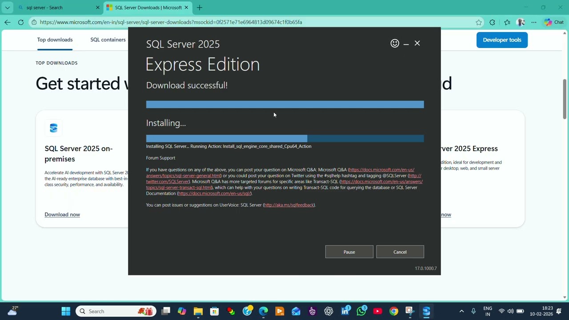569x320 pixels.
Task: Open YouTube from the taskbar
Action: 377,311
